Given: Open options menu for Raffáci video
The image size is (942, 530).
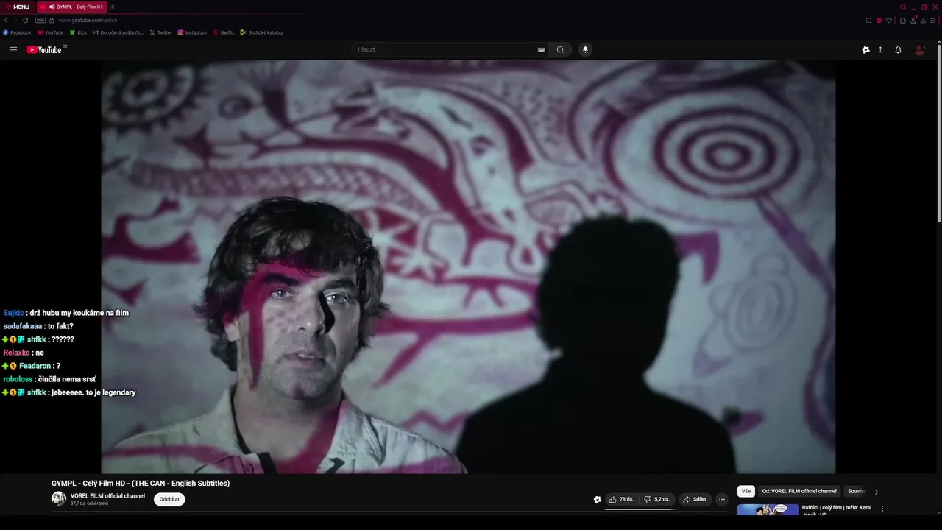Looking at the screenshot, I should tap(882, 509).
